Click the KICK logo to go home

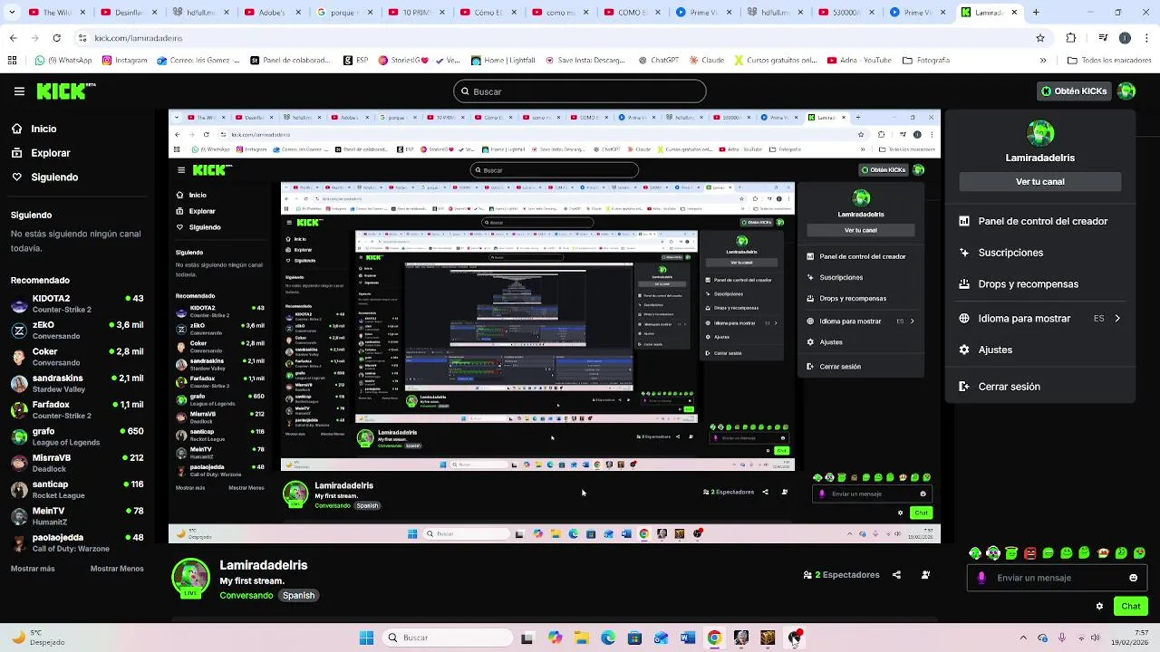(x=65, y=91)
